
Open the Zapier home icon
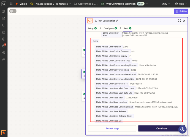[x=4, y=4]
